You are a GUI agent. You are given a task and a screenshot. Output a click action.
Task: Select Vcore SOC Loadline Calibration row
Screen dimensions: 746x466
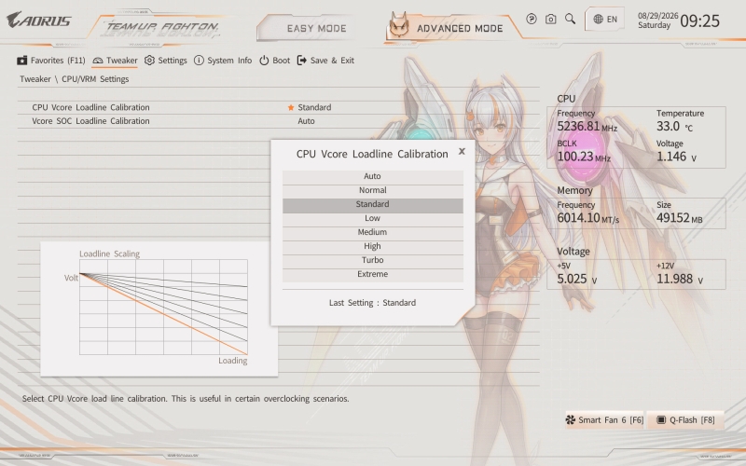(x=278, y=121)
